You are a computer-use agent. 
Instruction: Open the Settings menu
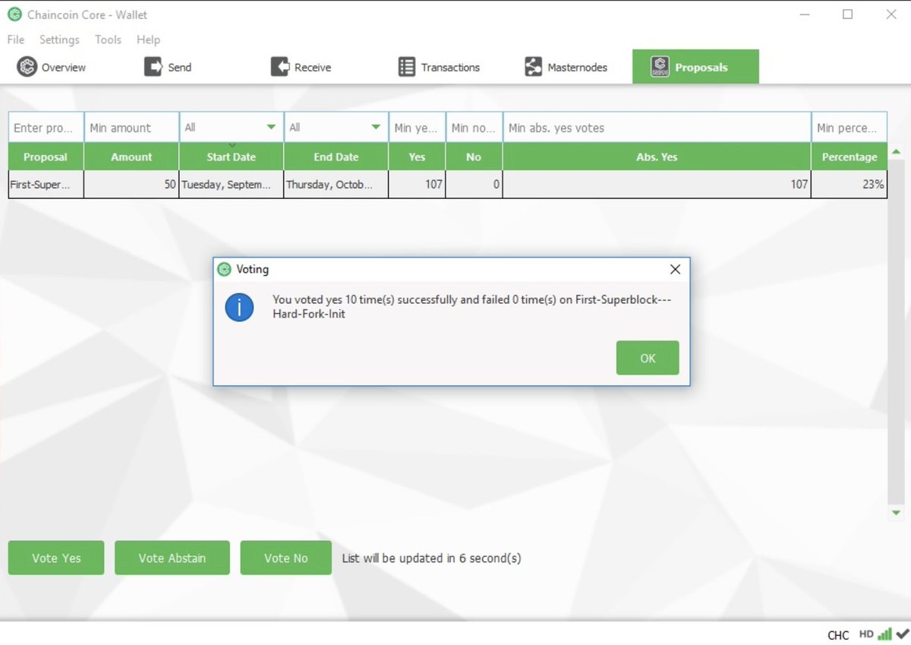coord(59,40)
